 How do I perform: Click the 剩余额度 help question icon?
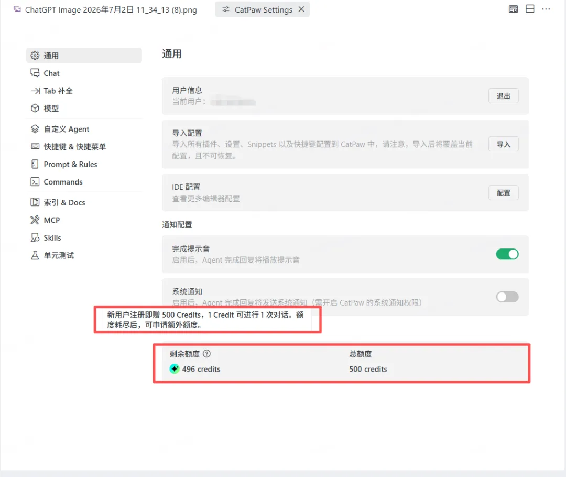[x=206, y=353]
